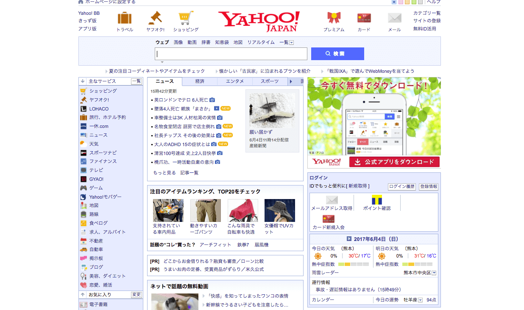Open the トラベル suitcase icon
524x310 pixels.
click(125, 18)
